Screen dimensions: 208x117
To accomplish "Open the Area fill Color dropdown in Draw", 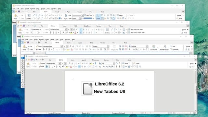I will tap(80, 19).
